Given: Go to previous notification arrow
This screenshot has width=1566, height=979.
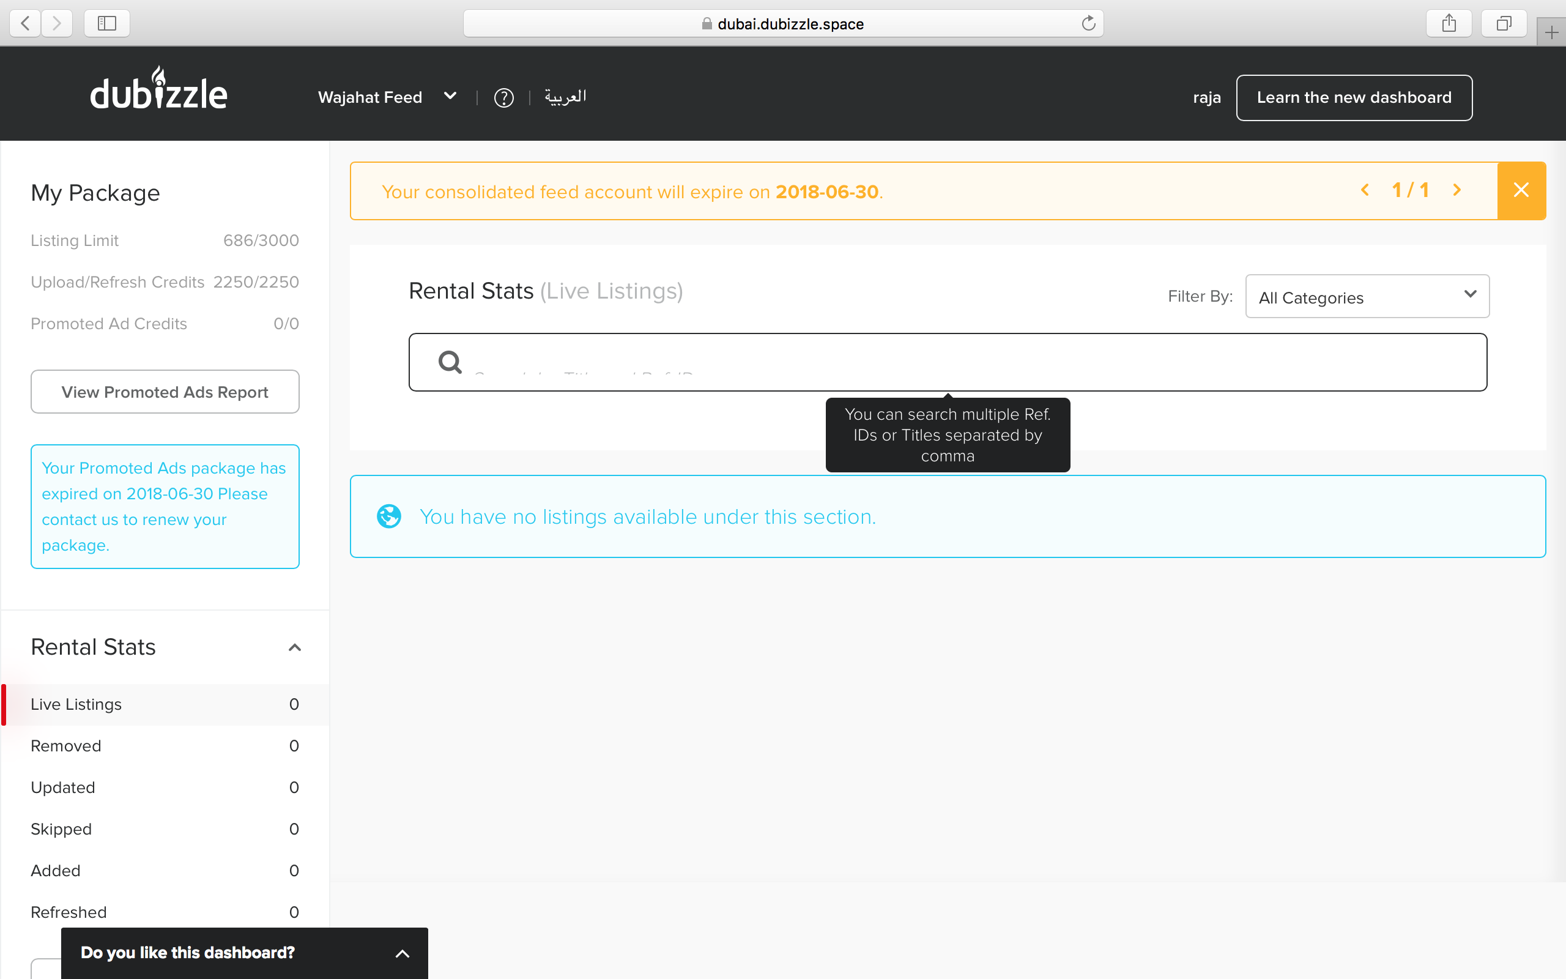Looking at the screenshot, I should 1365,190.
